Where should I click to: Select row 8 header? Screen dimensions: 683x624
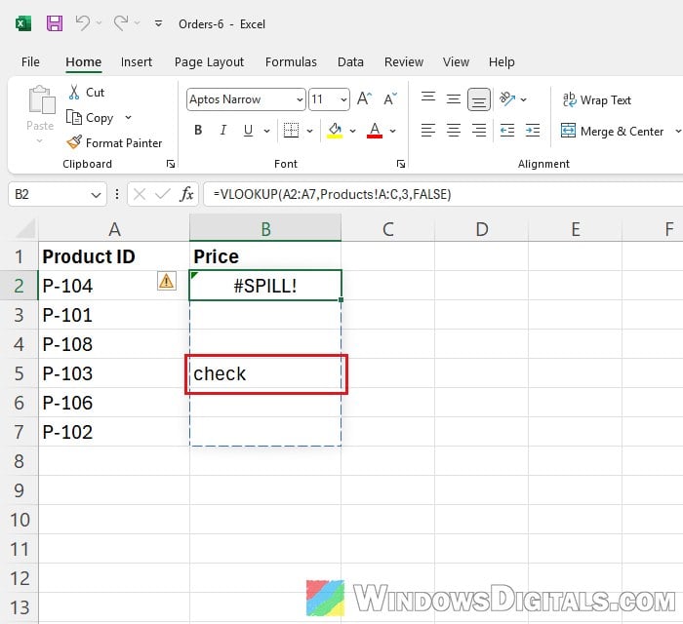click(20, 461)
